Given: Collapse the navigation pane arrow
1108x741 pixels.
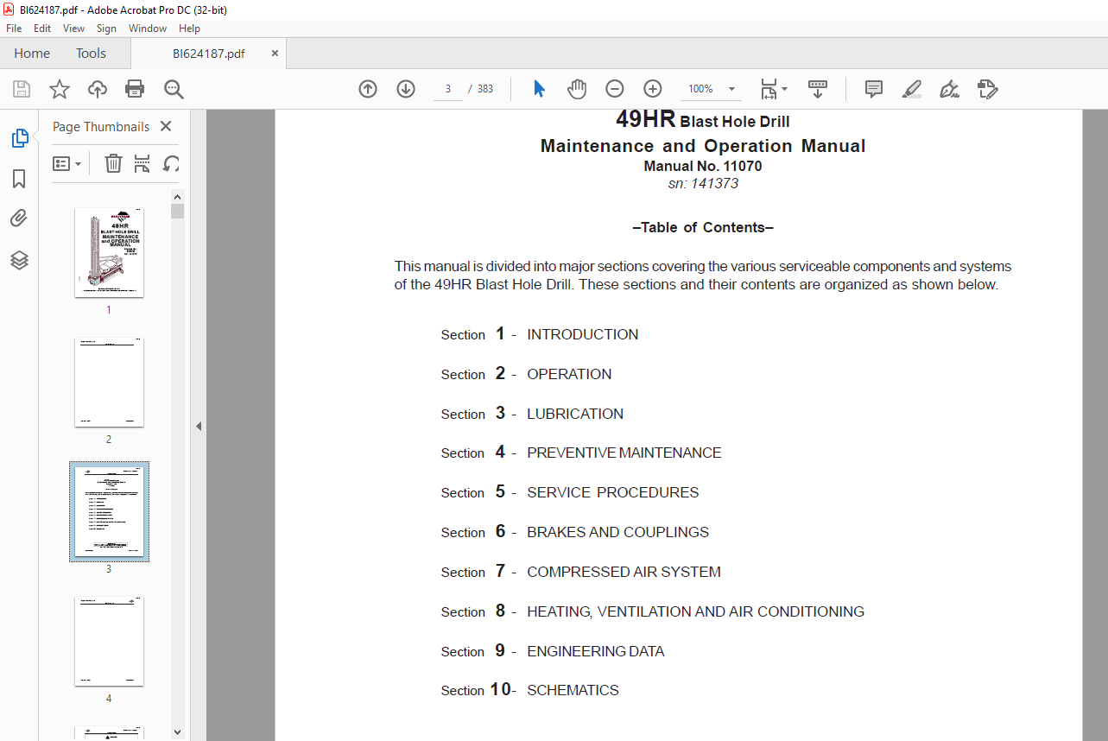Looking at the screenshot, I should (x=198, y=426).
